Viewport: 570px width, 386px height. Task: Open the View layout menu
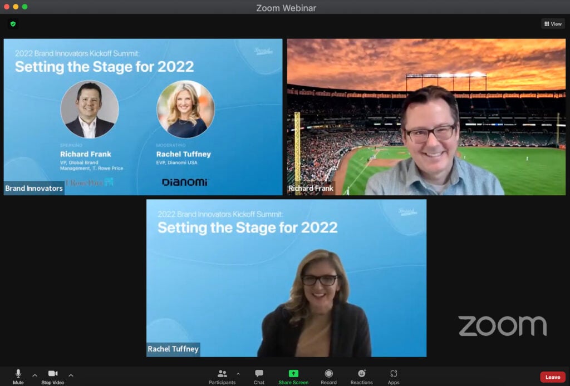pyautogui.click(x=553, y=24)
